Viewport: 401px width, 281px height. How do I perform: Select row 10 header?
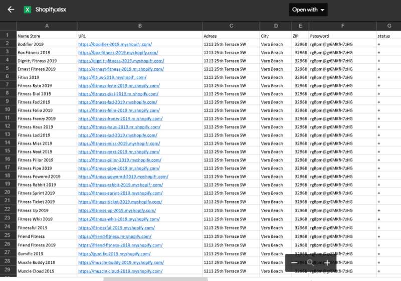pos(8,110)
